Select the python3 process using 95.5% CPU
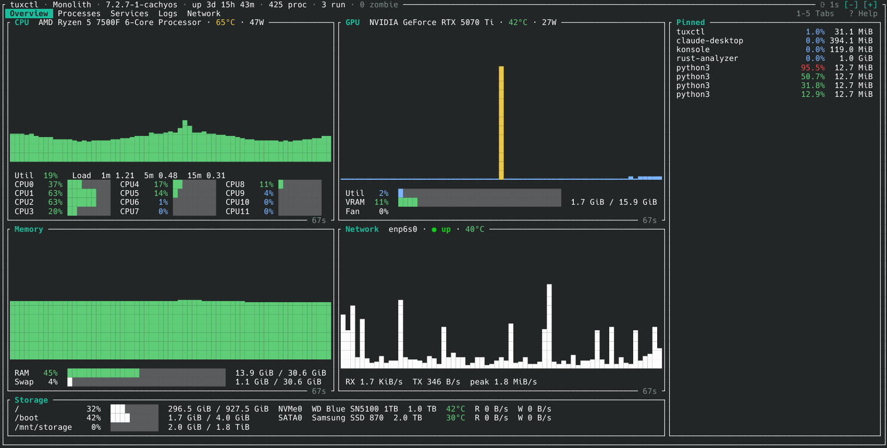The image size is (887, 448). pos(774,68)
